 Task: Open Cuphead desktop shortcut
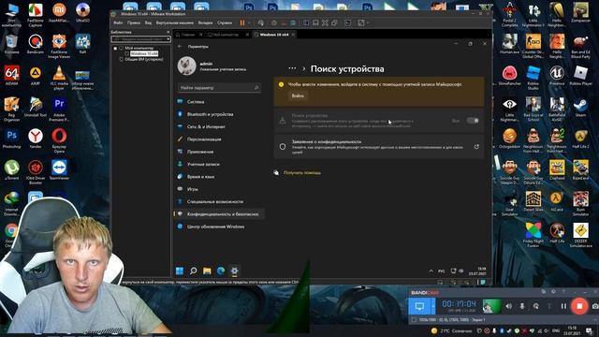pos(557,170)
